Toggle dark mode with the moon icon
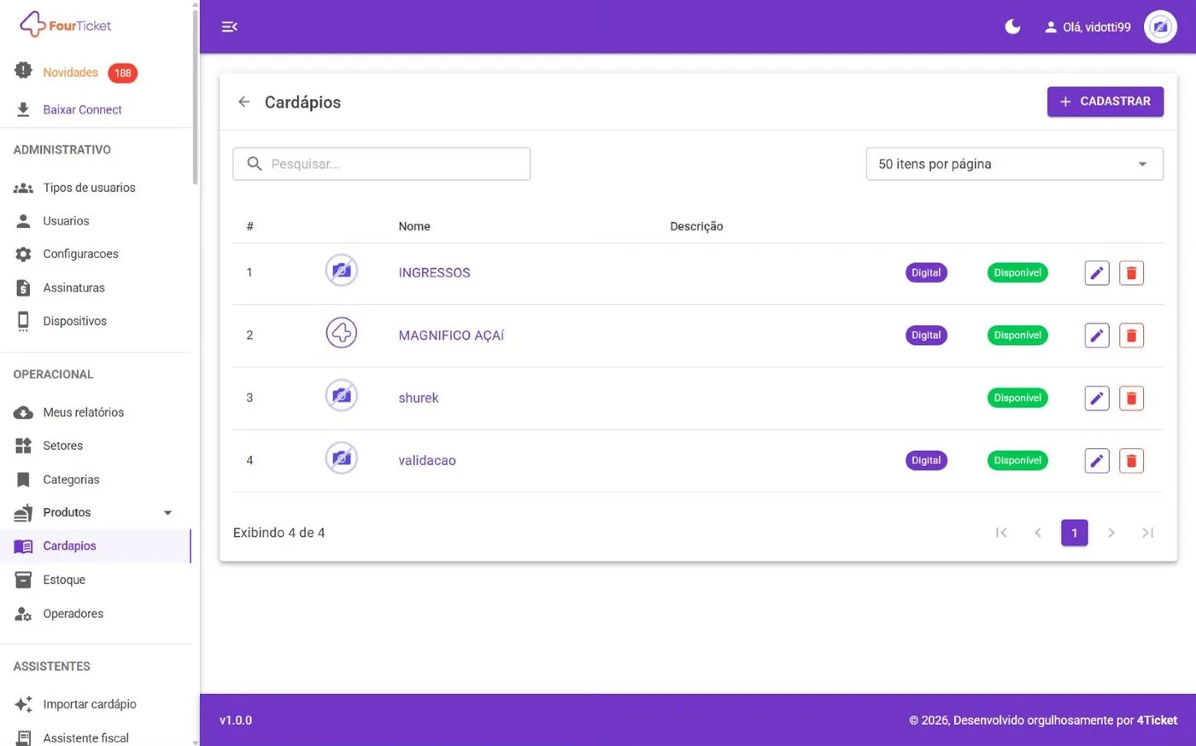Viewport: 1196px width, 746px height. [x=1012, y=27]
